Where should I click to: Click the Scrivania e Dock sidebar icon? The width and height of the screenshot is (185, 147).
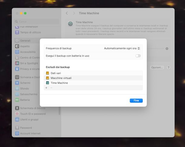click(x=17, y=77)
